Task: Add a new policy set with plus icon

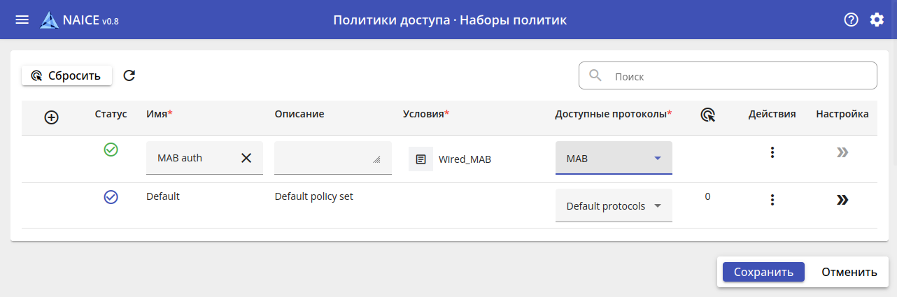Action: 51,117
